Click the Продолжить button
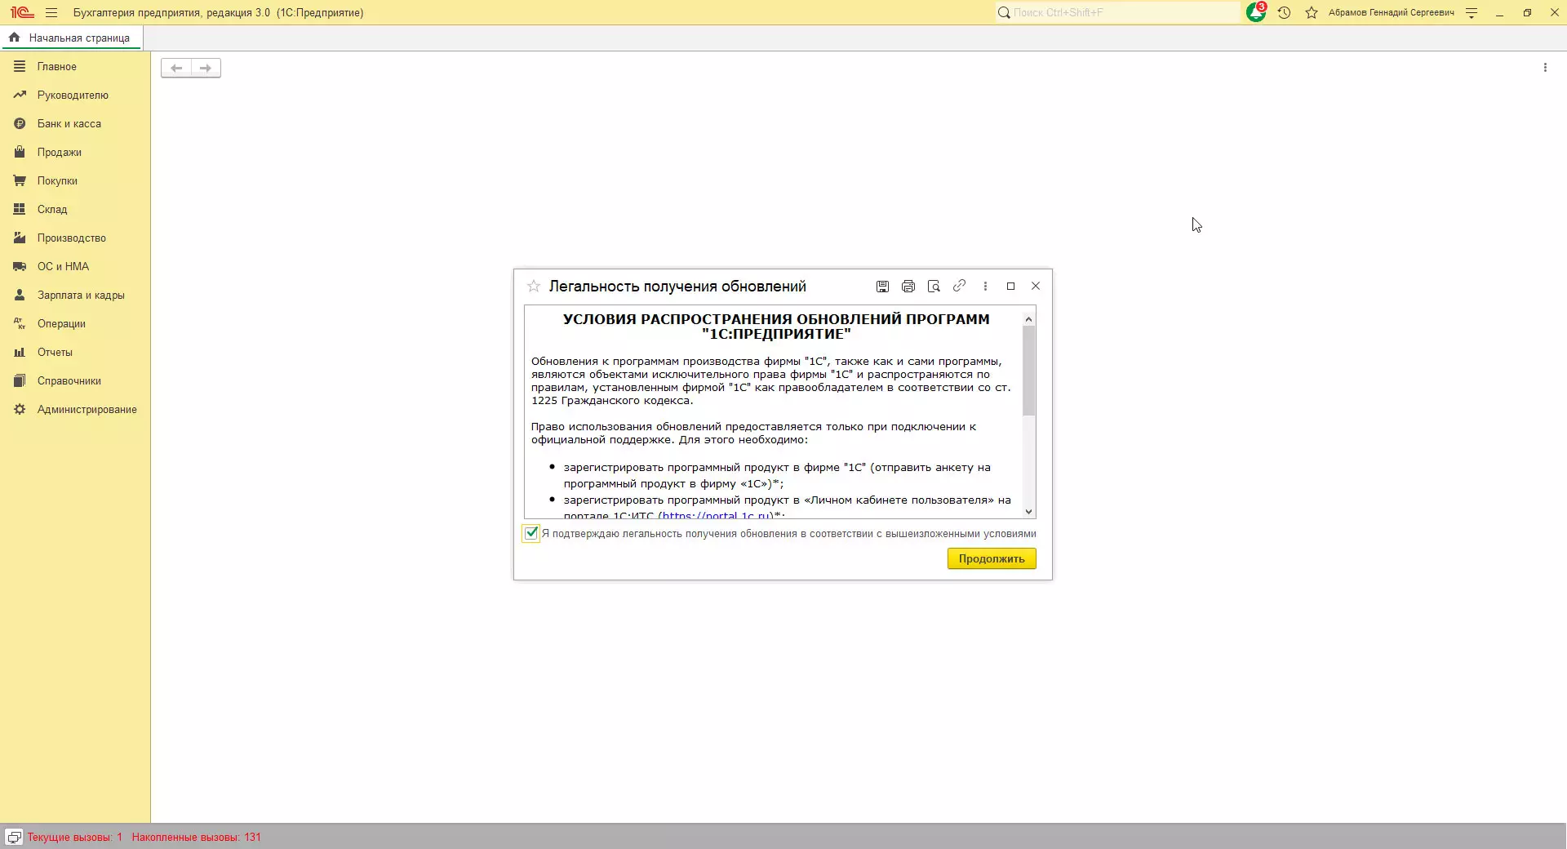The width and height of the screenshot is (1567, 849). click(x=992, y=558)
